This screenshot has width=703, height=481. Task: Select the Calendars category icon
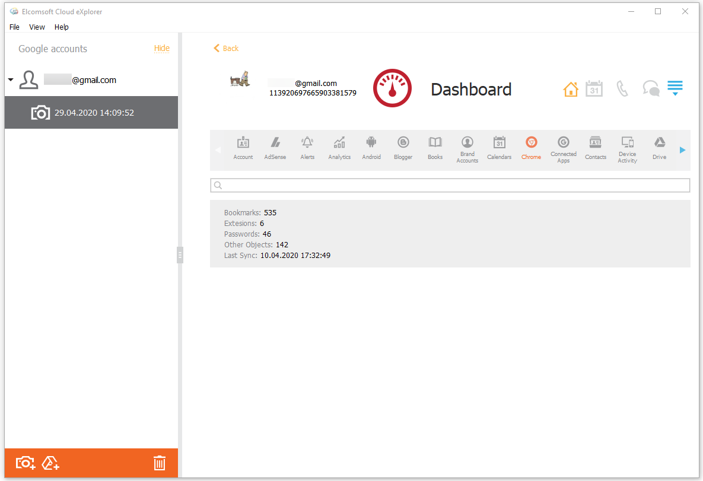click(x=499, y=148)
